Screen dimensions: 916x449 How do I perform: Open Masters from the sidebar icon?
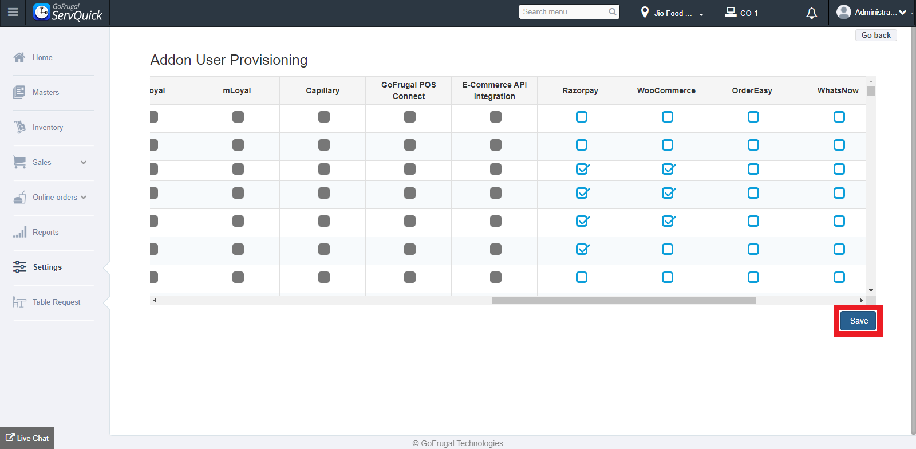point(19,92)
